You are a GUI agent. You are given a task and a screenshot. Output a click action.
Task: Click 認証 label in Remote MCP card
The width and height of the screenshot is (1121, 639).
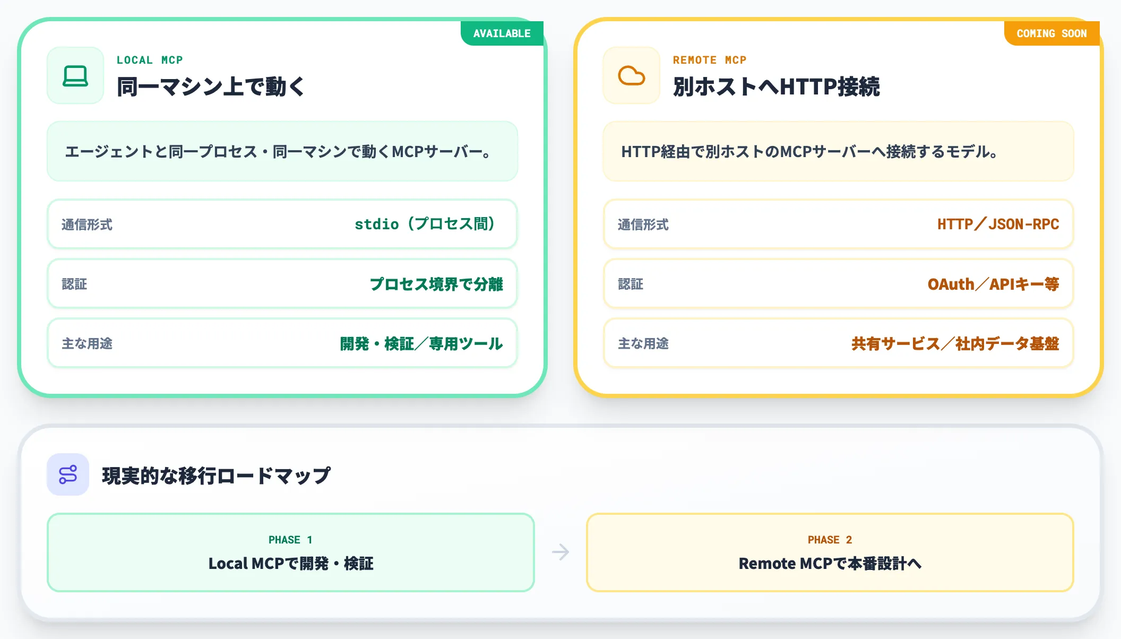(x=631, y=284)
